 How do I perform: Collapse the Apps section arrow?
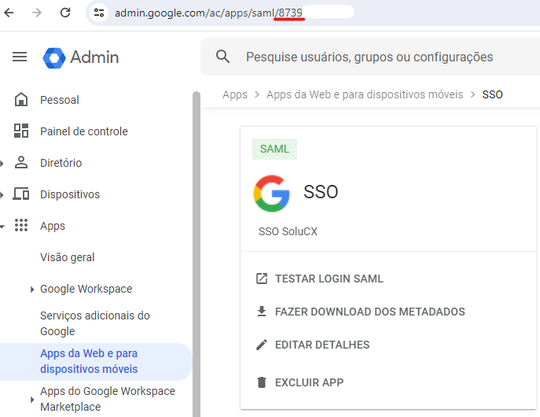tap(3, 226)
